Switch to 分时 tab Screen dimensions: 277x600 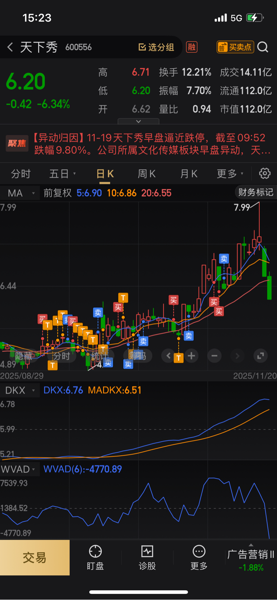pyautogui.click(x=21, y=174)
